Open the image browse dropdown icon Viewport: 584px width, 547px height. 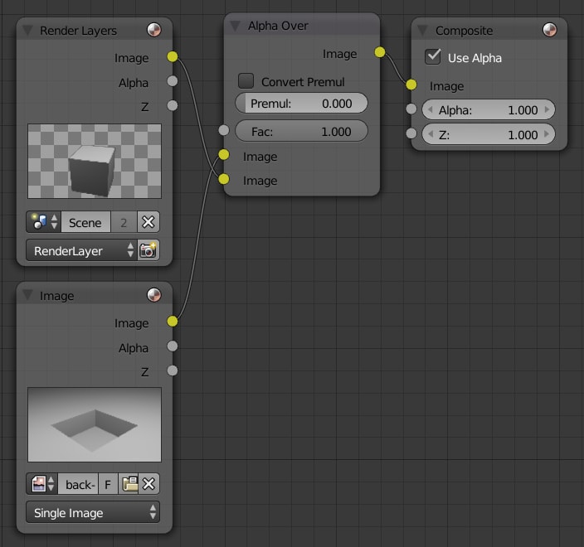coord(41,484)
